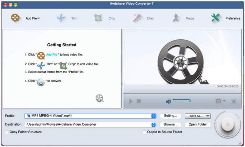Click the Add File film reel icon
Image resolution: width=245 pixels, height=147 pixels.
pos(15,18)
